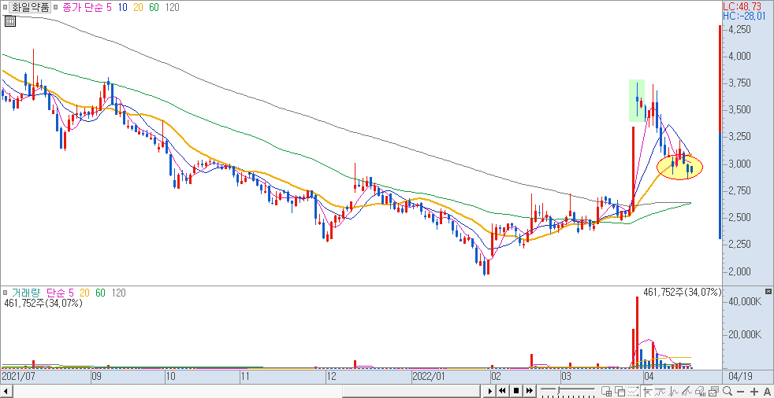
Task: Click the plus zoom-in icon
Action: pos(754,392)
